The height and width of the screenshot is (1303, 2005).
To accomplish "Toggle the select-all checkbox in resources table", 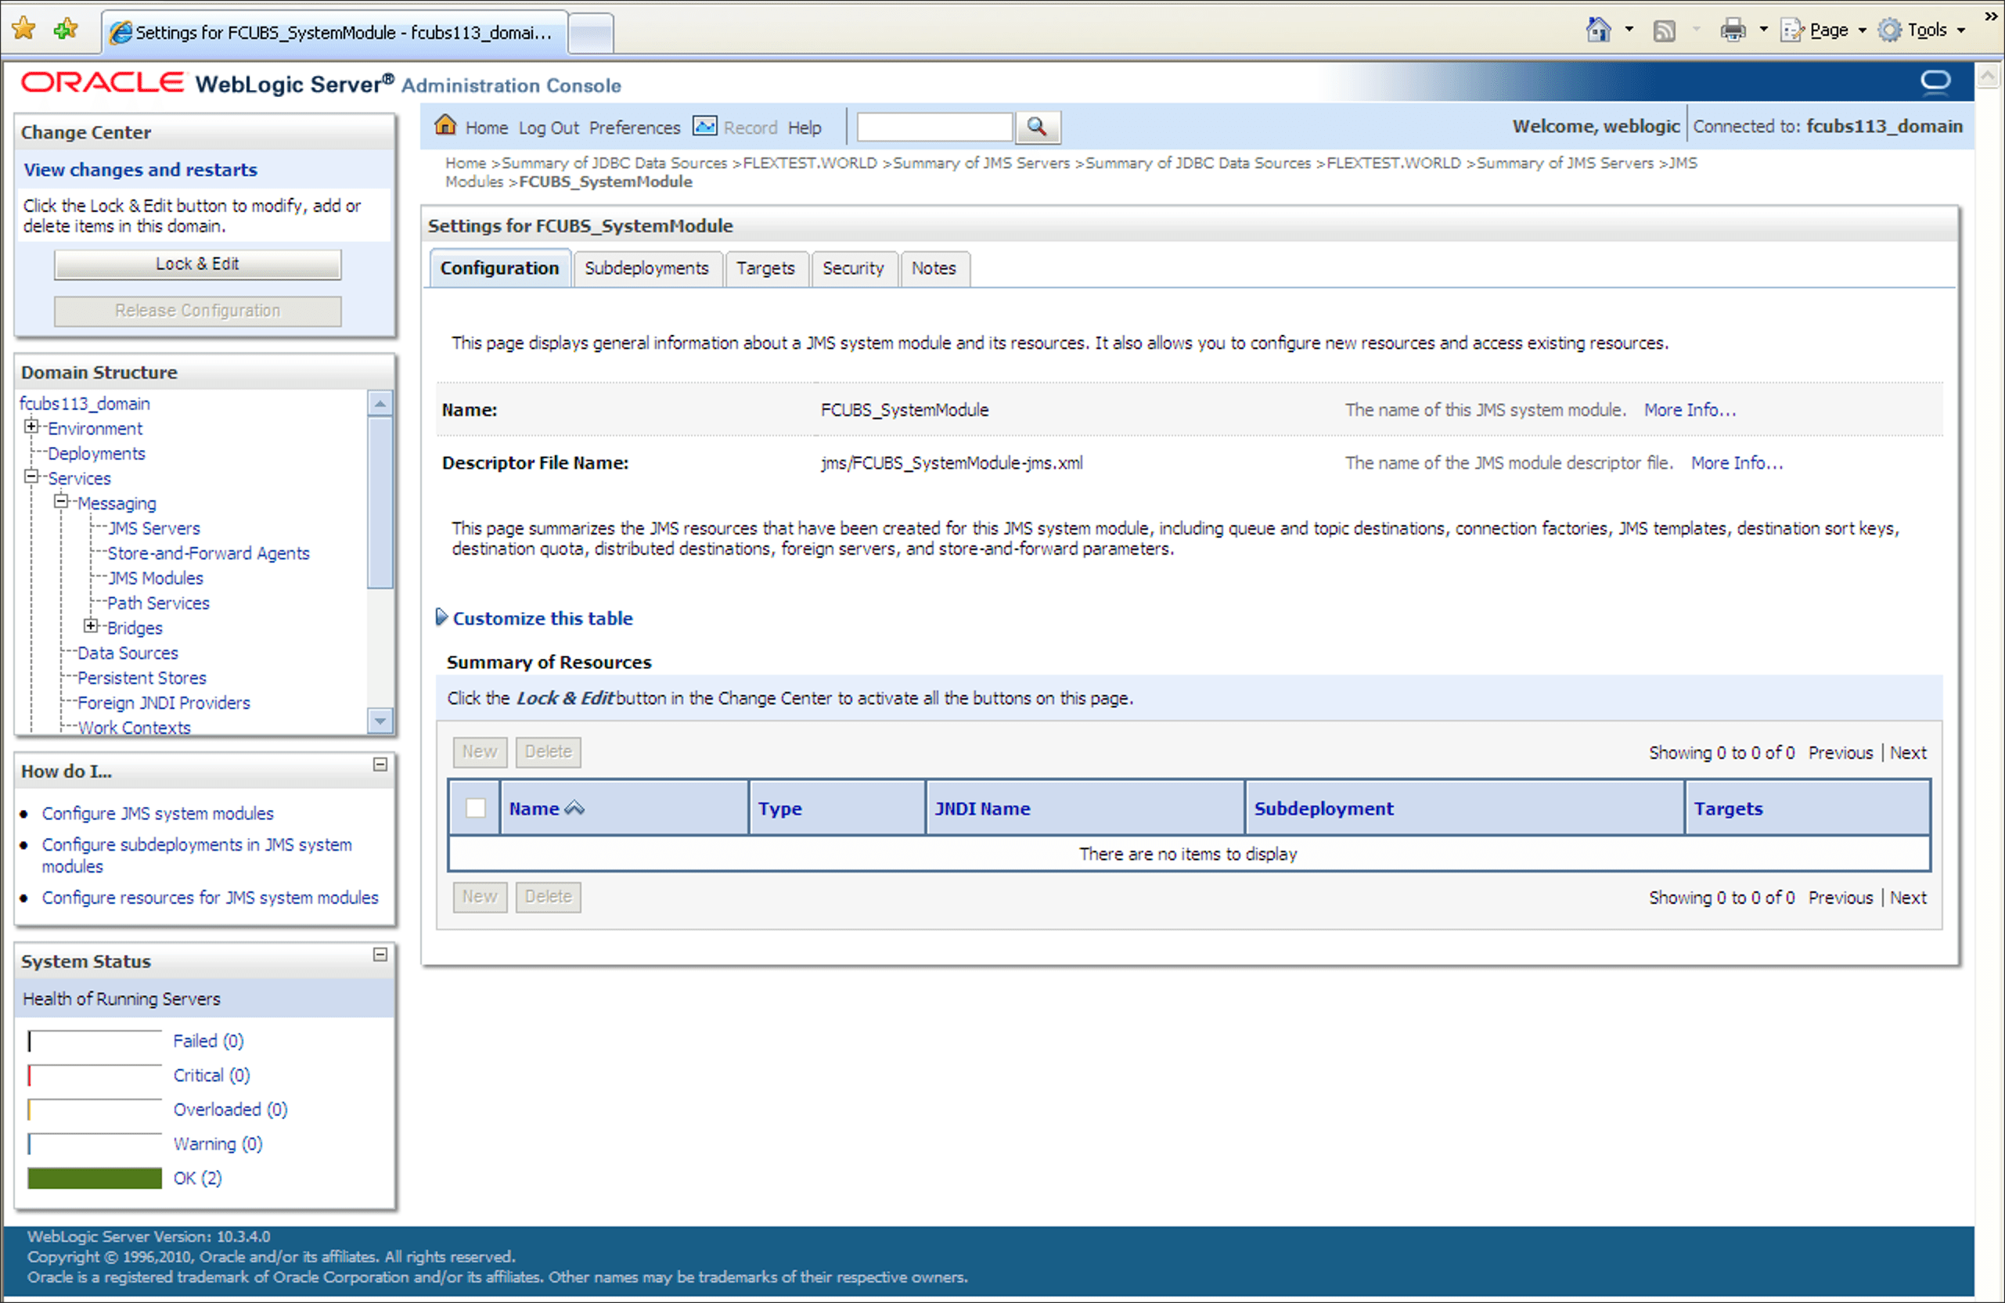I will [x=476, y=808].
